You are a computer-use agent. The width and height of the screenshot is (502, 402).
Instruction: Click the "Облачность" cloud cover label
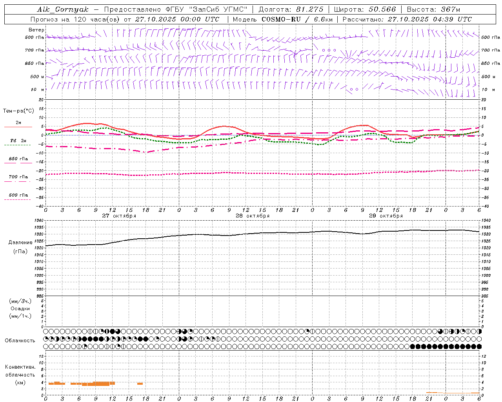(20, 340)
